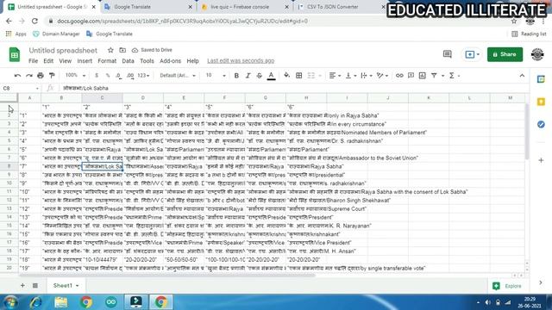Open the Edit menu
The height and width of the screenshot is (310, 552).
click(x=48, y=61)
